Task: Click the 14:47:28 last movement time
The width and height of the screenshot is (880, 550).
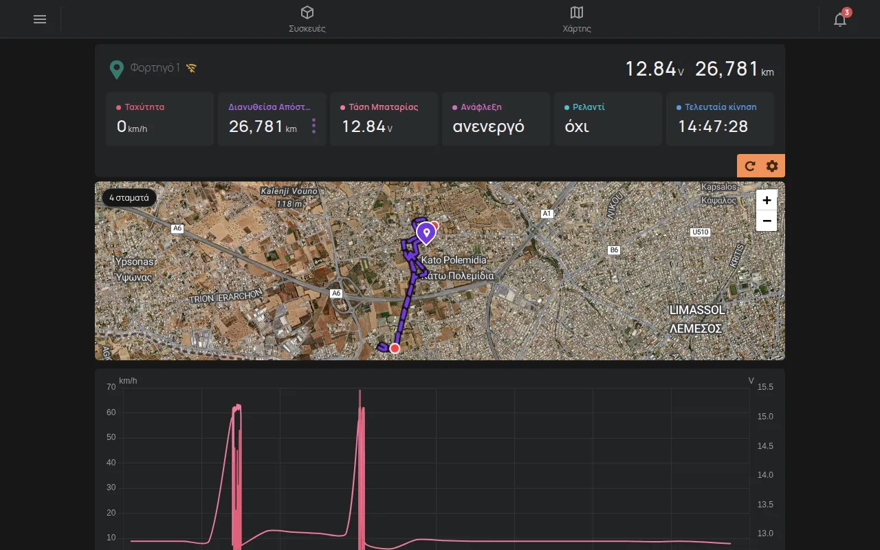Action: coord(713,126)
